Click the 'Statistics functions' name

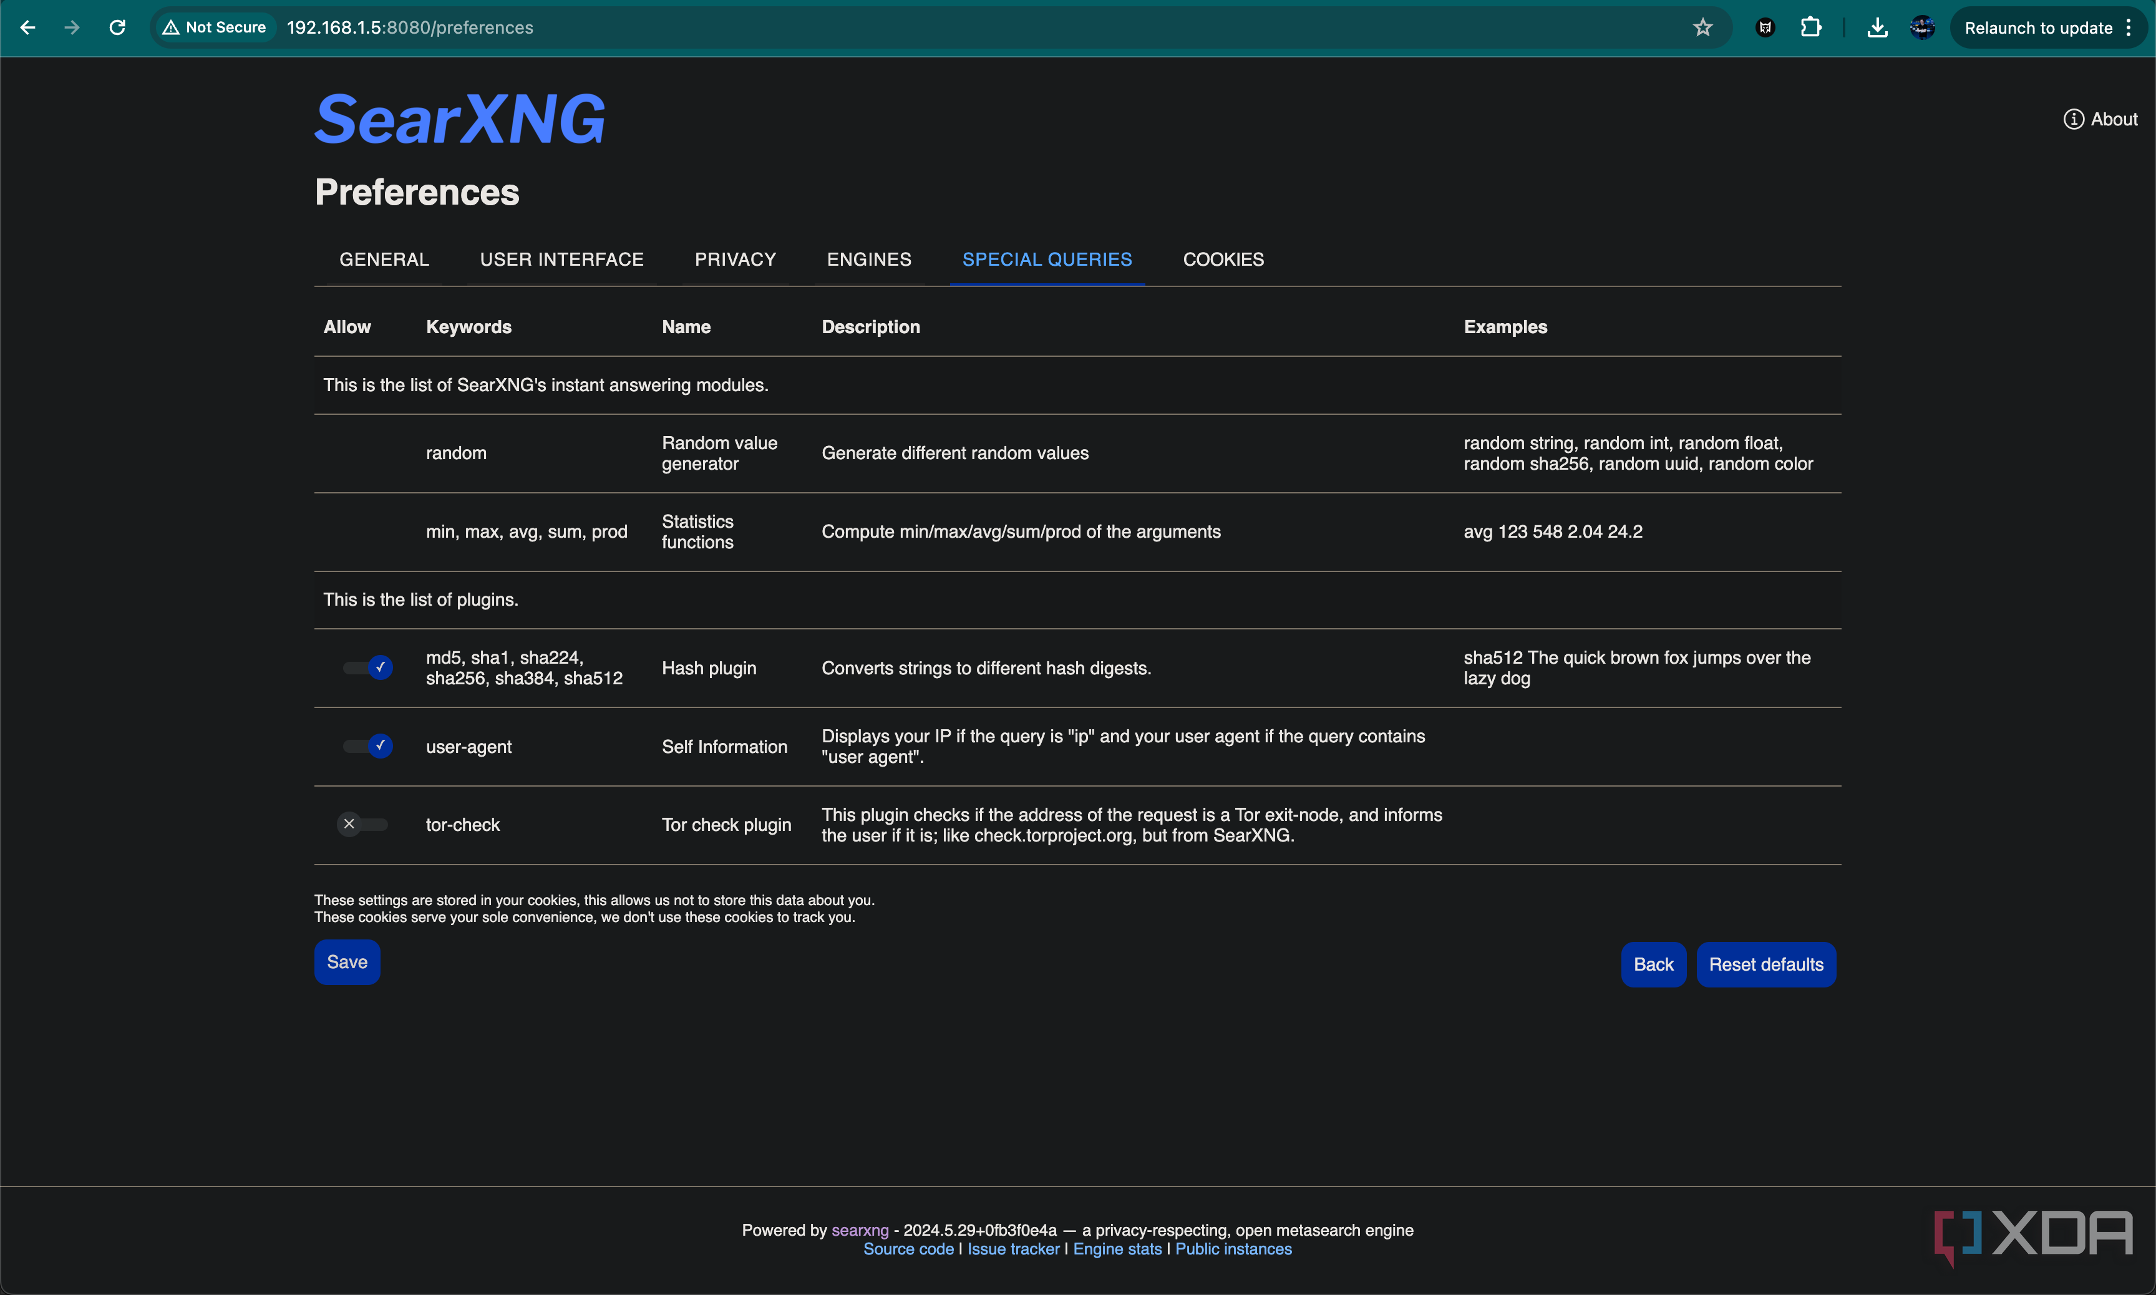click(x=697, y=531)
